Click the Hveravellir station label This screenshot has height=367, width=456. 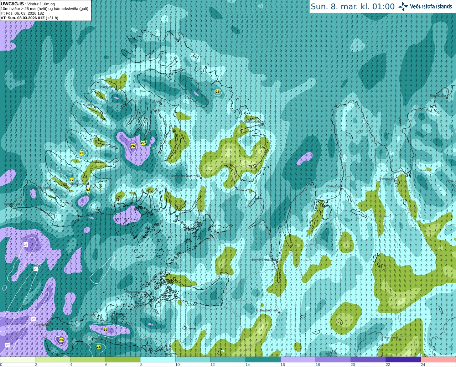(391, 337)
